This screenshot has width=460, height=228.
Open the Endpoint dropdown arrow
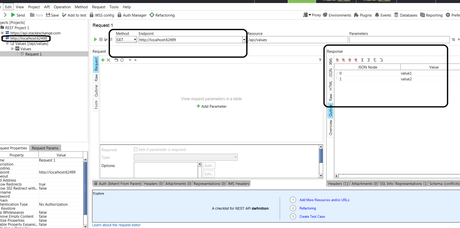[x=244, y=40]
